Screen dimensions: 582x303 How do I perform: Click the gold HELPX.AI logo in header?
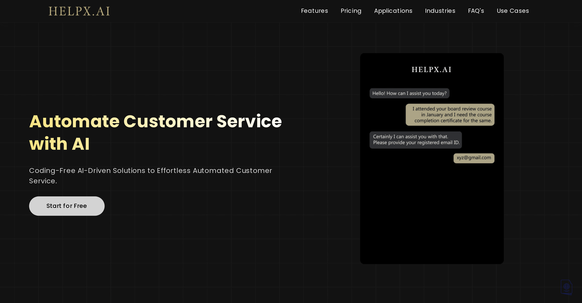[79, 11]
